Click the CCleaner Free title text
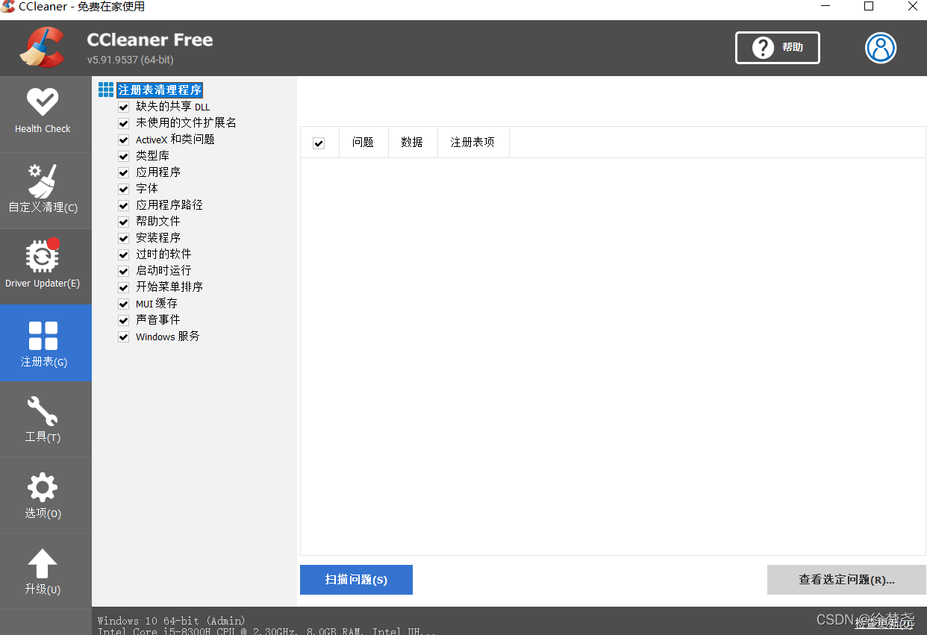927x635 pixels. coord(150,40)
